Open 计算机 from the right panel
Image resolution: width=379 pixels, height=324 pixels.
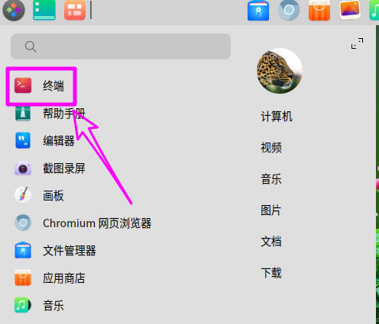pyautogui.click(x=277, y=117)
